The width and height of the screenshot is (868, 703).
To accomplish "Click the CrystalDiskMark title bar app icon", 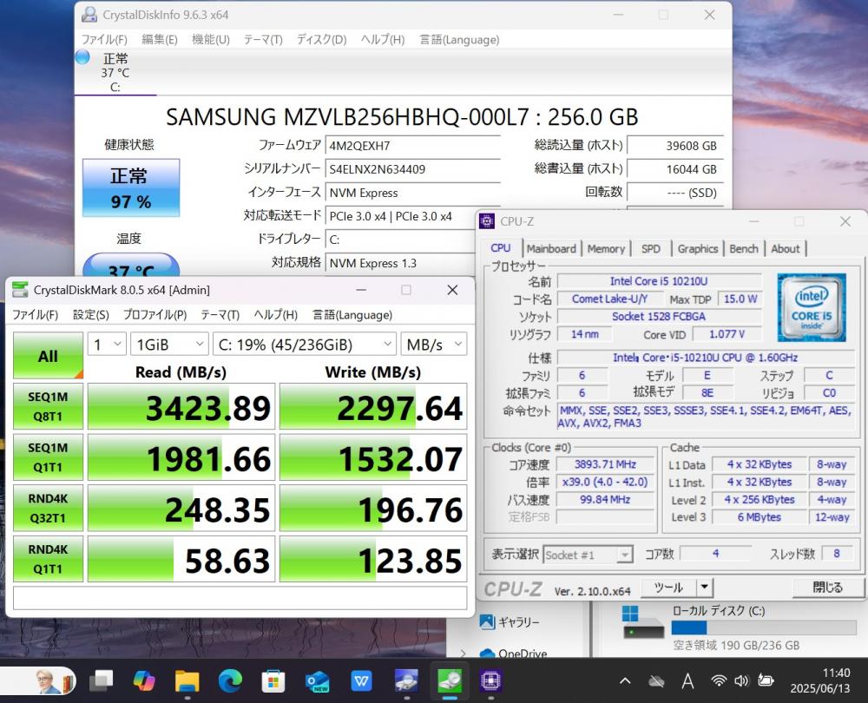I will (20, 290).
